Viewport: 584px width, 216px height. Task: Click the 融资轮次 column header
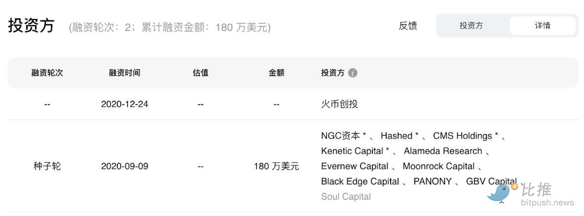pos(47,73)
